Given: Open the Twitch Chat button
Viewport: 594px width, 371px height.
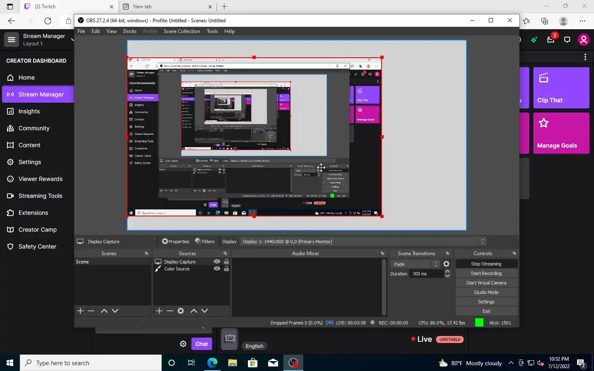Looking at the screenshot, I should point(202,344).
